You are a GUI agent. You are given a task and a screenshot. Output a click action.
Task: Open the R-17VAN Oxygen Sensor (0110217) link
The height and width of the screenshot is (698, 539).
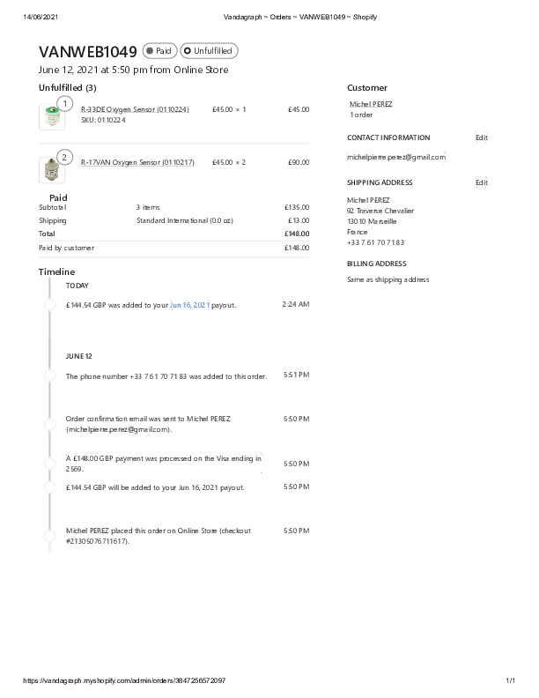[x=137, y=162]
